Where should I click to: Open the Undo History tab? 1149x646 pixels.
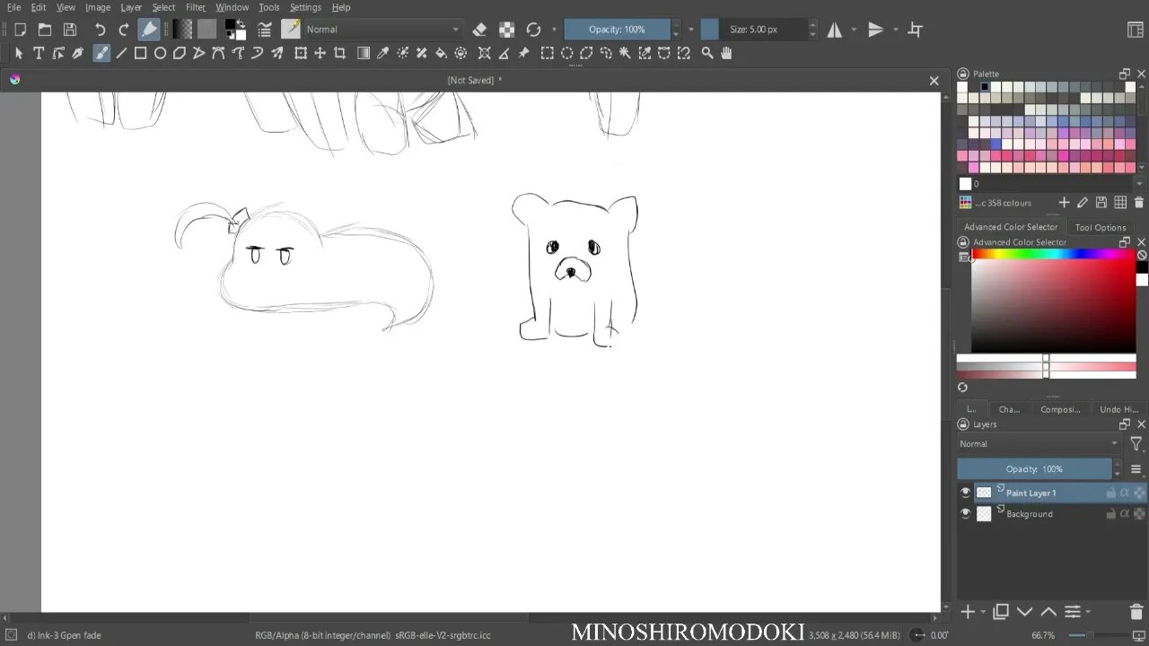pos(1118,410)
